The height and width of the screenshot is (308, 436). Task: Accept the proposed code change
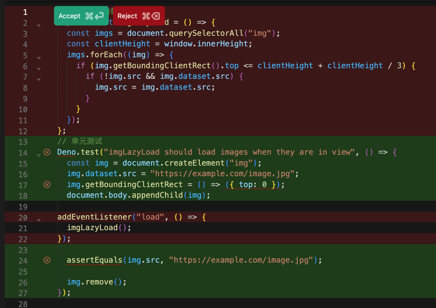pos(81,16)
